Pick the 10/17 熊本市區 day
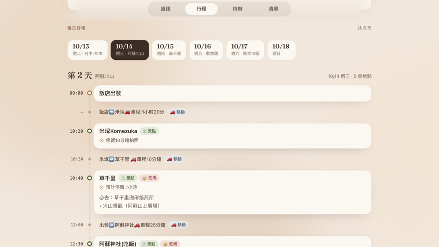 tap(245, 50)
